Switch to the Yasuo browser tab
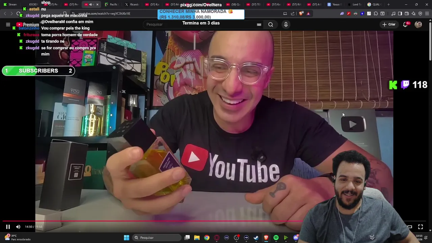Screen dimensions: 432x243 point(334,4)
